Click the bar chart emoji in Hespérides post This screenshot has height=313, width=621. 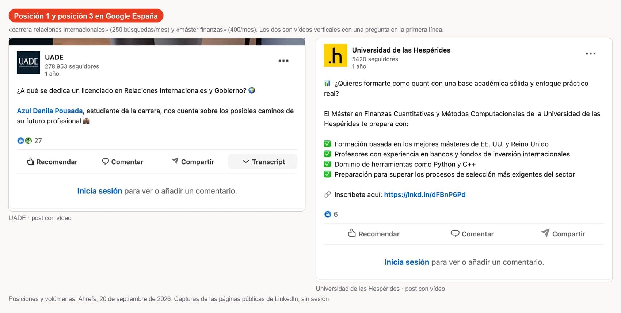327,84
